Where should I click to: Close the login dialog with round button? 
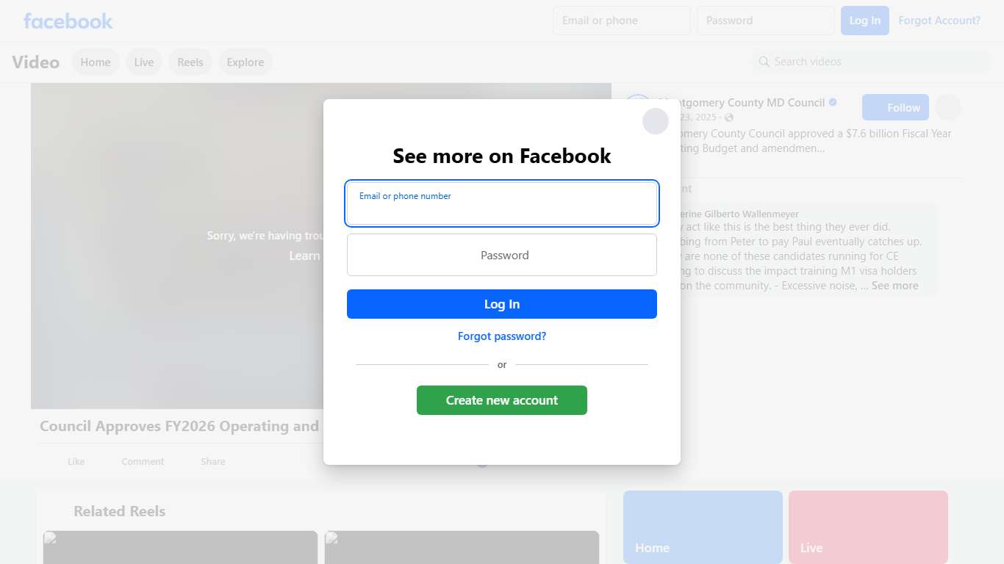656,121
